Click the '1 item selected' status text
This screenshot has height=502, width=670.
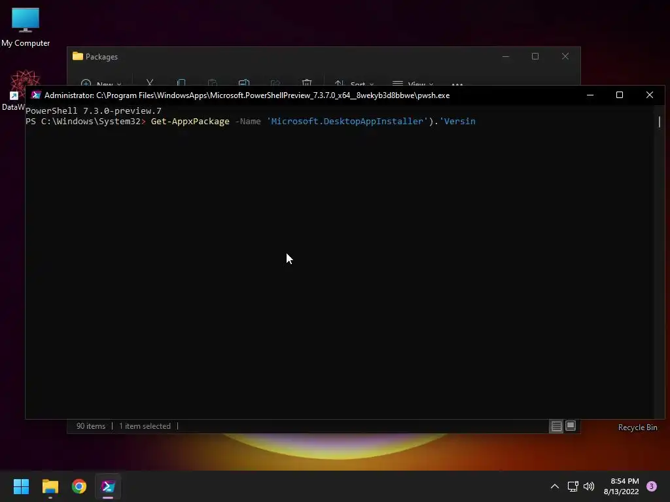(145, 426)
